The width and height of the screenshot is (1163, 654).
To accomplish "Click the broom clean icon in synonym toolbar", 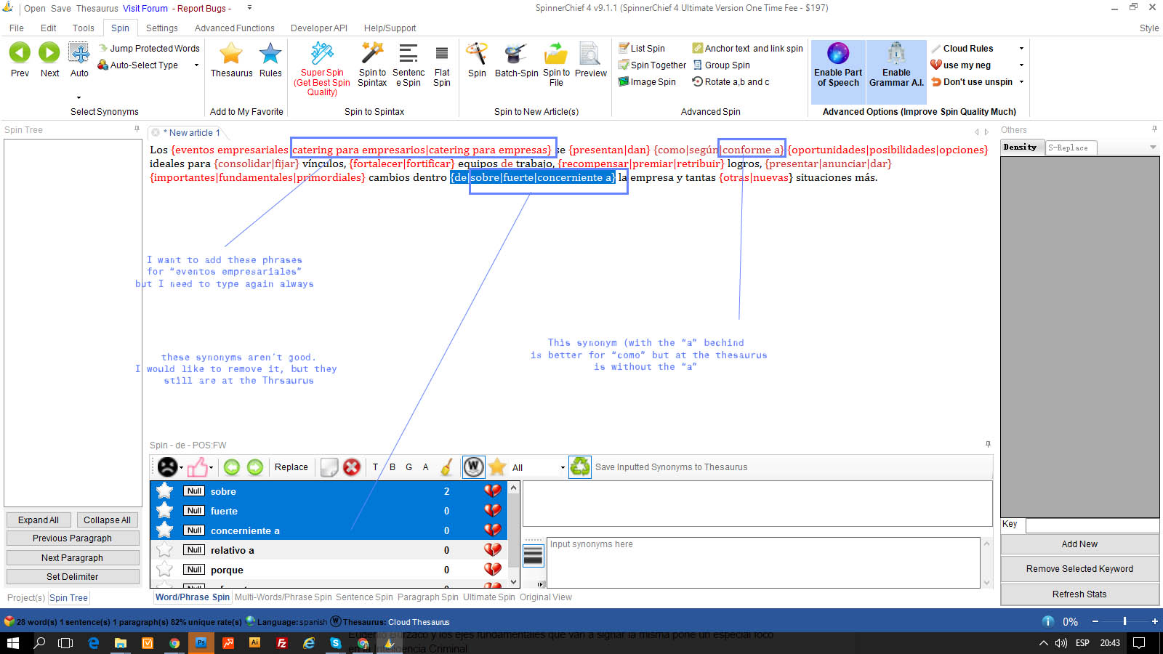I will click(x=448, y=467).
